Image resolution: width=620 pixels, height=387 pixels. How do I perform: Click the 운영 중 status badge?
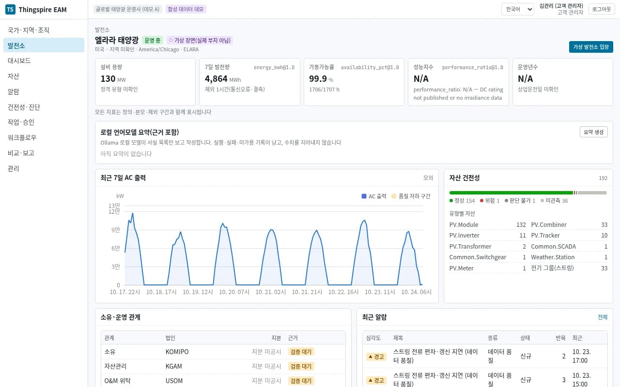point(153,41)
